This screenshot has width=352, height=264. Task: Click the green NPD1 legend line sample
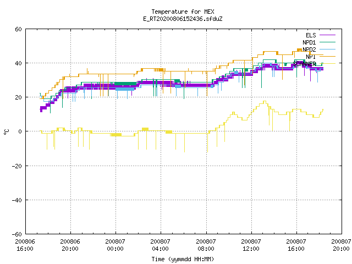click(327, 42)
